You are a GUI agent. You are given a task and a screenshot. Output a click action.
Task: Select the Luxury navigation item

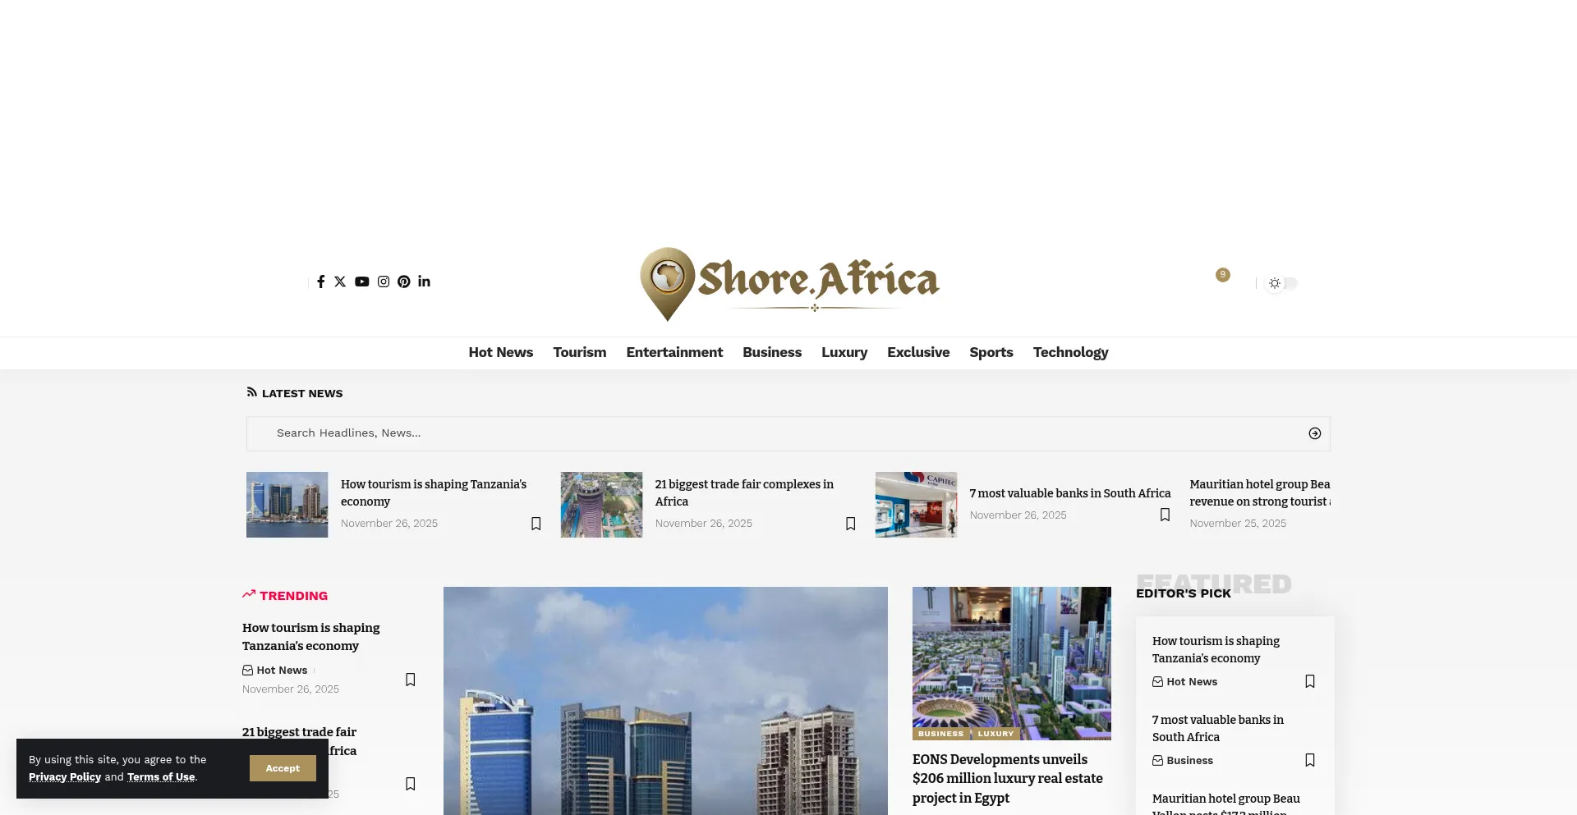click(x=844, y=352)
